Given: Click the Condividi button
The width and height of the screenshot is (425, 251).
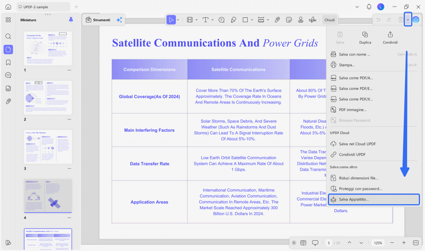Looking at the screenshot, I should pos(390,38).
